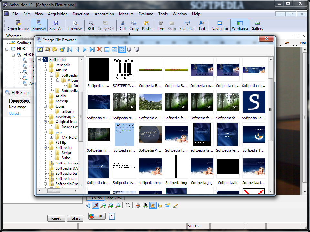This screenshot has width=310, height=232.
Task: Select the hand pan tool
Action: (88, 206)
